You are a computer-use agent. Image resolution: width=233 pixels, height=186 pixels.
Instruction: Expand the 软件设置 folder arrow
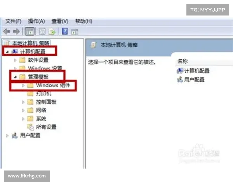coord(15,60)
